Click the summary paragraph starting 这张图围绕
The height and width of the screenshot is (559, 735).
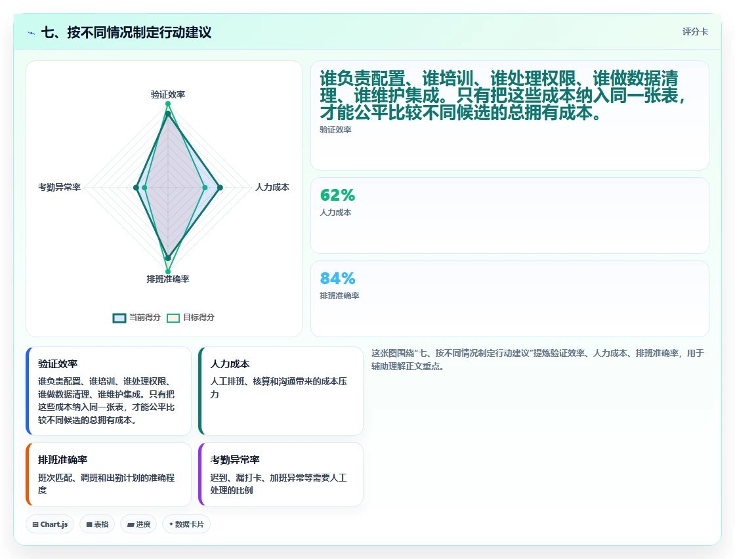pos(537,360)
